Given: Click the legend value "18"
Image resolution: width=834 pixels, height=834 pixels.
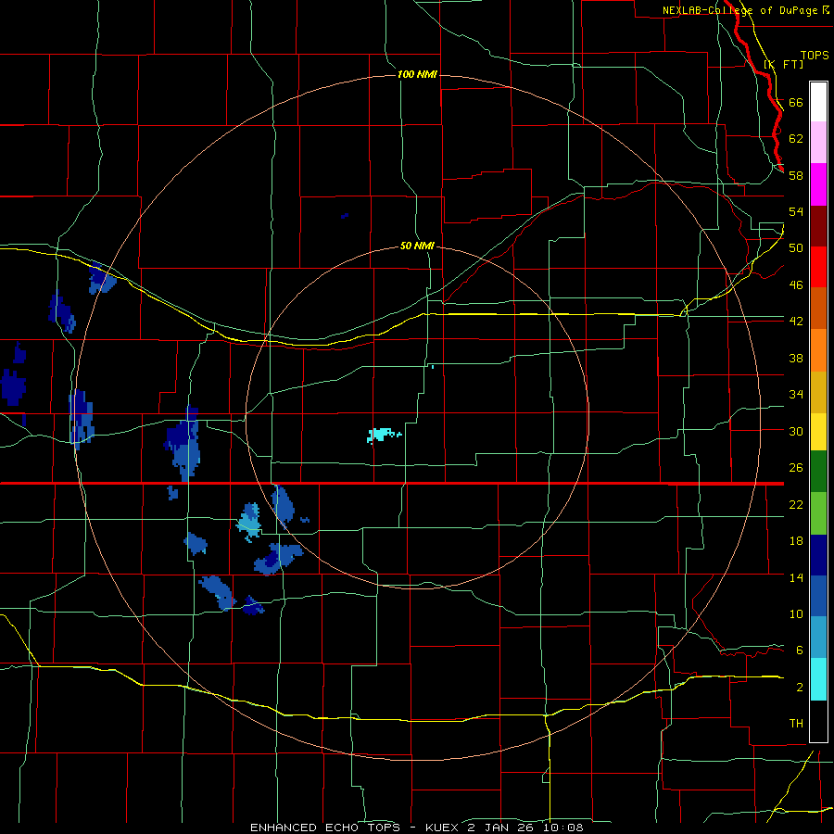Looking at the screenshot, I should (x=796, y=541).
